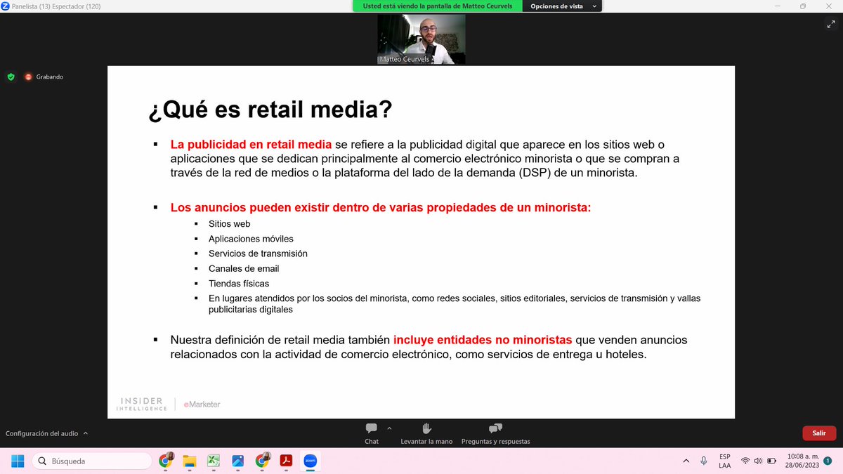The width and height of the screenshot is (843, 474).
Task: Click the microphone icon in system tray
Action: pyautogui.click(x=703, y=461)
